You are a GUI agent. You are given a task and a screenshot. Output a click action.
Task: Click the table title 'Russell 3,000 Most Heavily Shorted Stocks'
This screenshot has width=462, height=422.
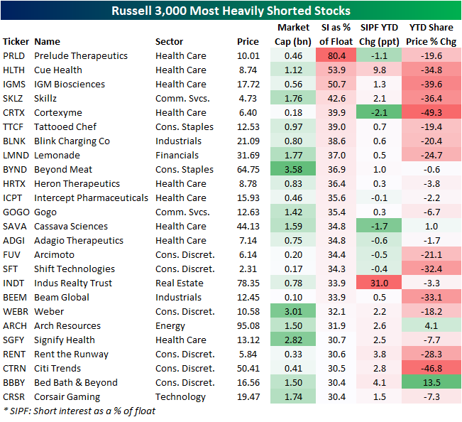[231, 11]
